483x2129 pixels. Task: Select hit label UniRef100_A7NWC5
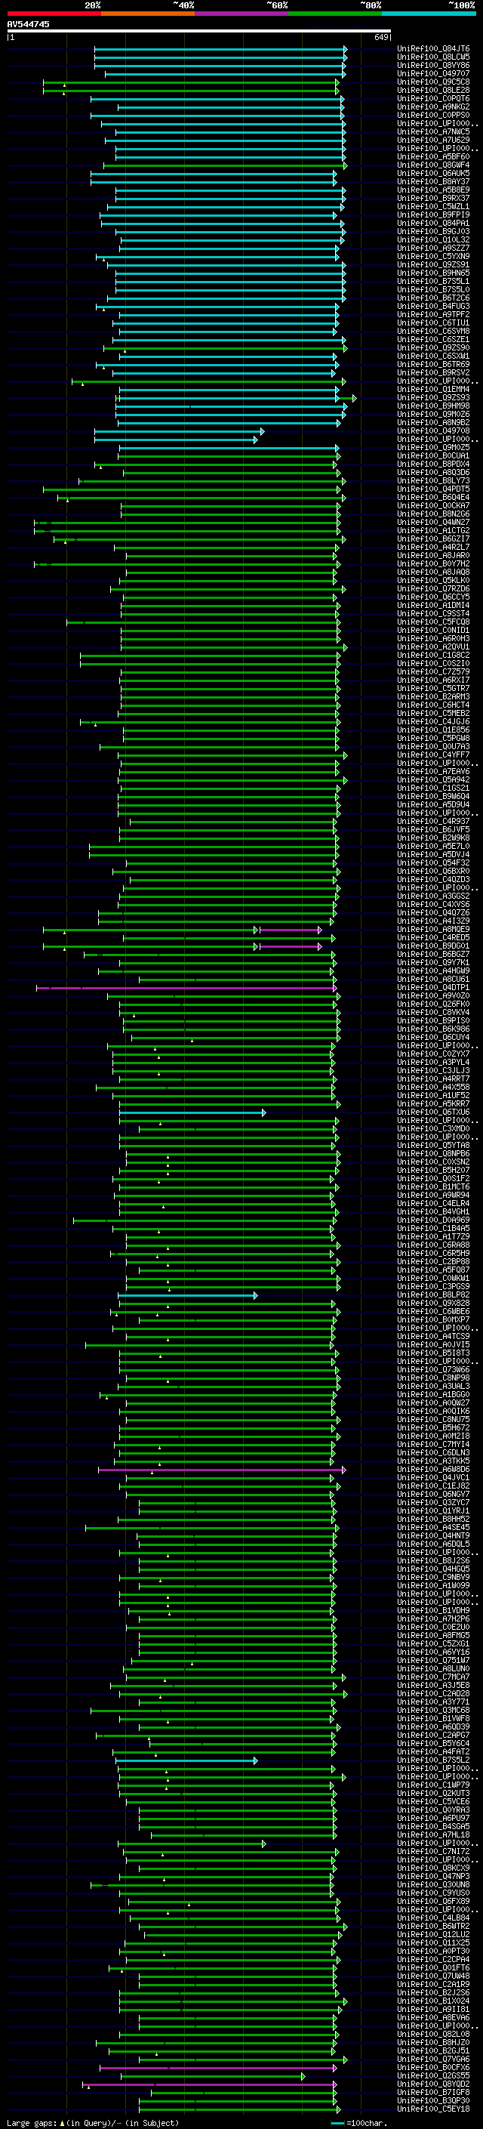coord(433,131)
